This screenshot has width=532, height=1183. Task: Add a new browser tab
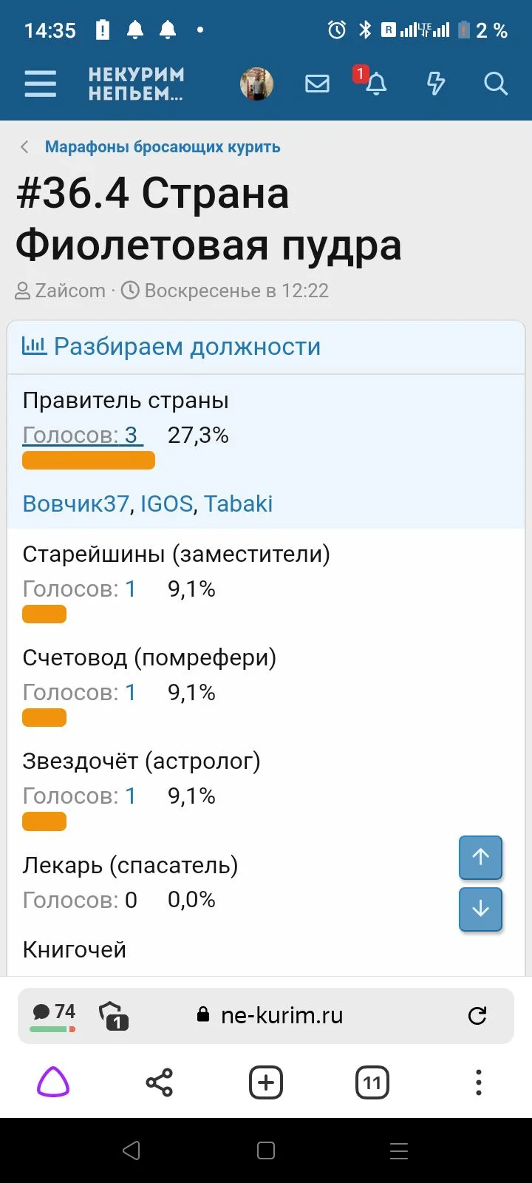click(266, 1083)
